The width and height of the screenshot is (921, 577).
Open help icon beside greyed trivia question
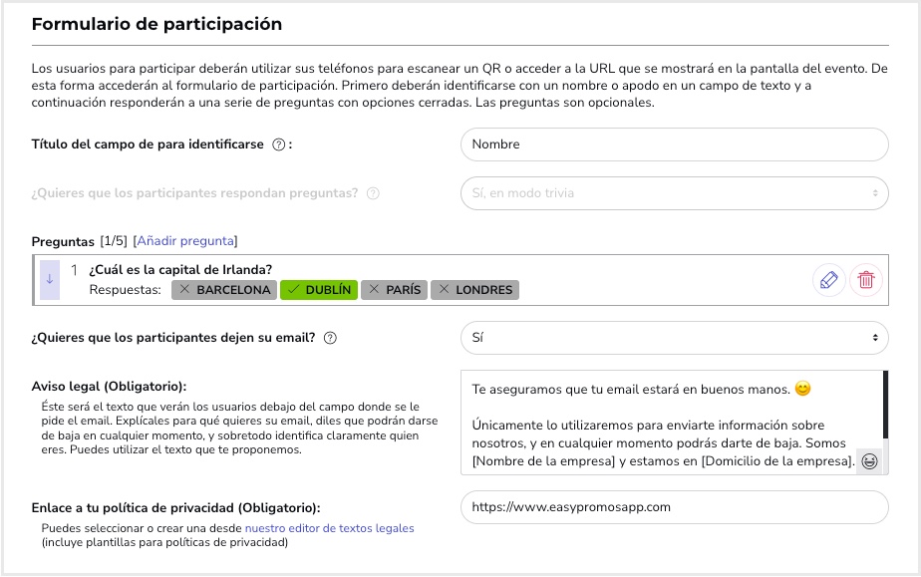click(x=373, y=193)
